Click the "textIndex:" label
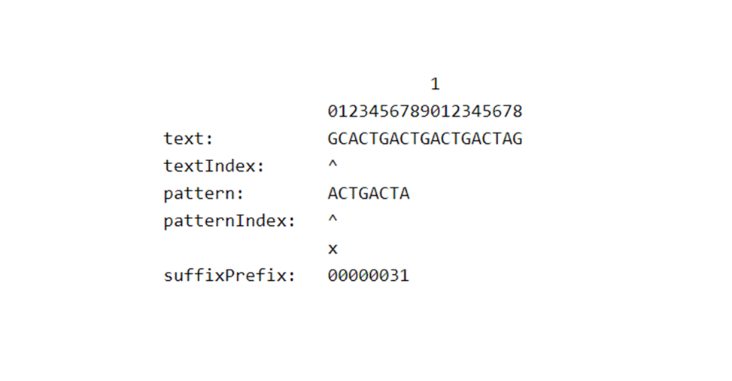 coord(214,166)
